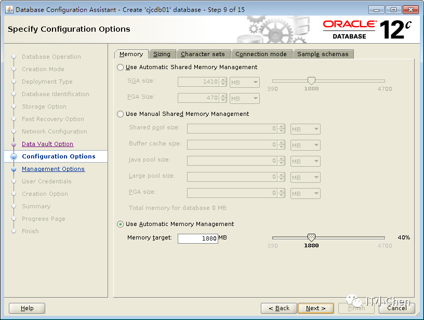
Task: Click the SGA size spinner up arrow
Action: 223,79
